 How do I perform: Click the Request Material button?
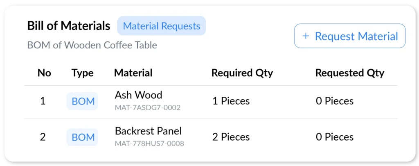(350, 36)
